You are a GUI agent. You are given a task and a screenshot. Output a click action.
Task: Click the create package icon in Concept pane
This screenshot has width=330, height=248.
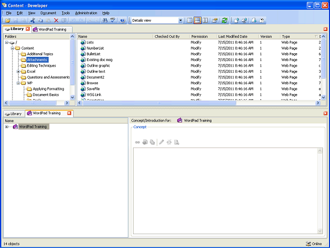[x=152, y=143]
